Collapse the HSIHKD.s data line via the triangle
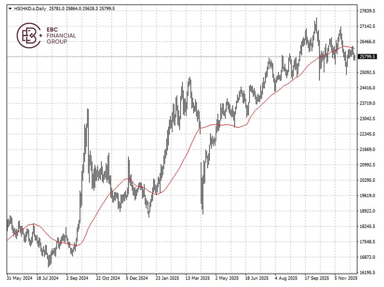384x287 pixels. (10, 9)
